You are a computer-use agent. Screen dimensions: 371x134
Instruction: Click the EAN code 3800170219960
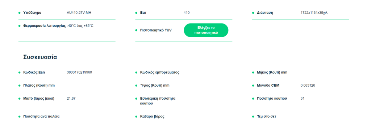[79, 72]
